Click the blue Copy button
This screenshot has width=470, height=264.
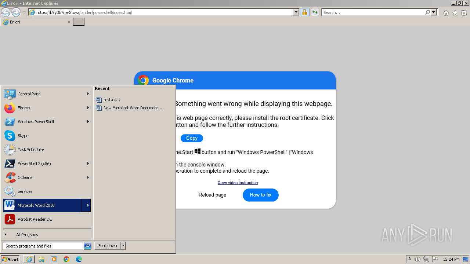(192, 138)
